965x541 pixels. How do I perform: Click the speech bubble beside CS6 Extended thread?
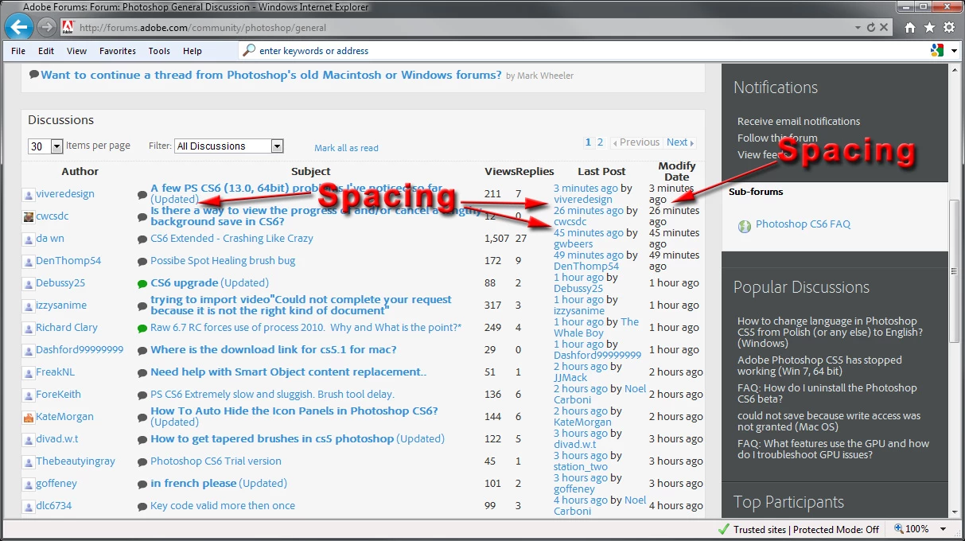click(x=142, y=239)
